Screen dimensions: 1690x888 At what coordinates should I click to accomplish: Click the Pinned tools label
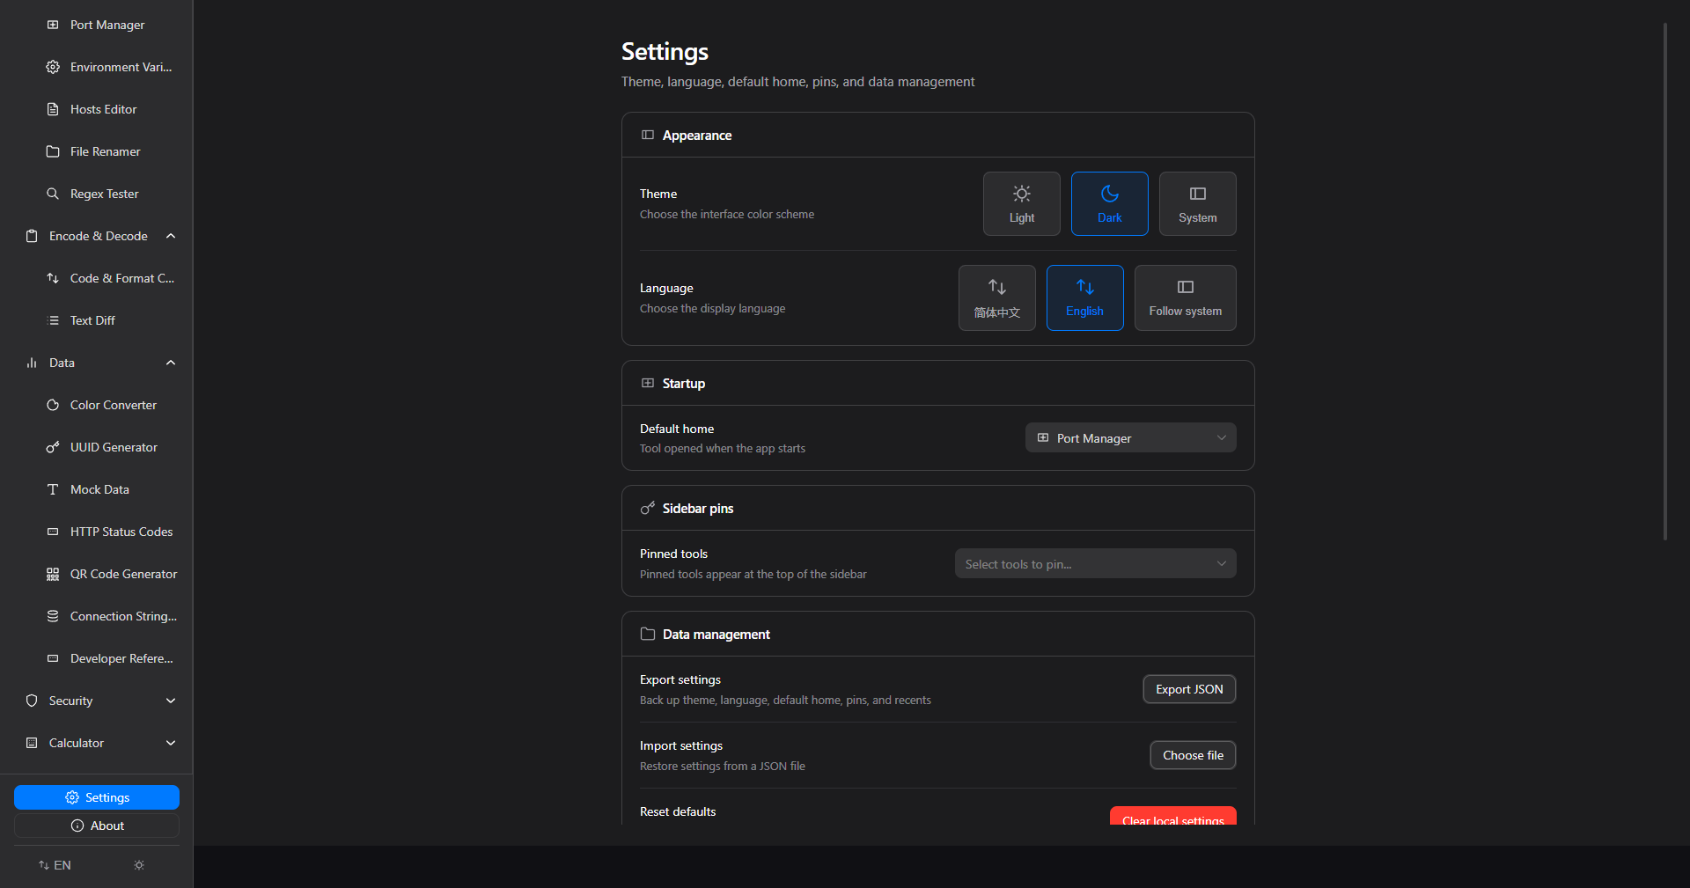pyautogui.click(x=673, y=554)
